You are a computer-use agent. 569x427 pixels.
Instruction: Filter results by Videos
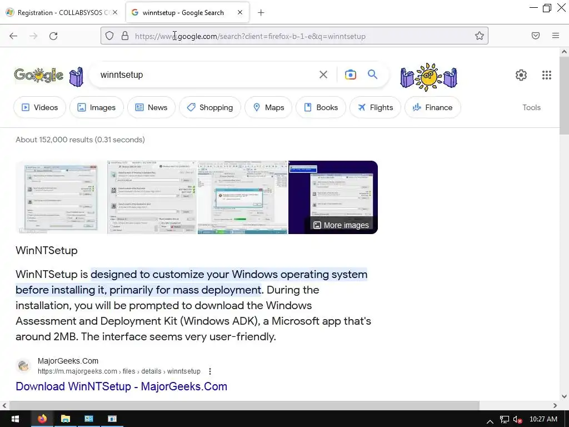coord(39,107)
